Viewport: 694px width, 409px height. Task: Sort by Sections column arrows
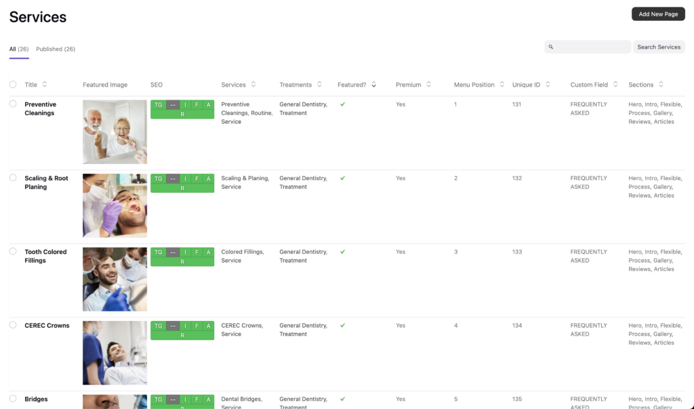pos(661,85)
